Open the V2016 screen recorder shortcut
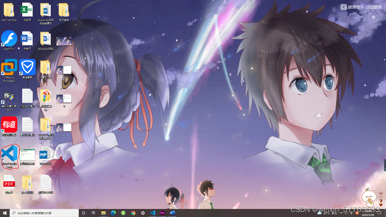Viewport: 386px width, 217px height. coord(9,100)
